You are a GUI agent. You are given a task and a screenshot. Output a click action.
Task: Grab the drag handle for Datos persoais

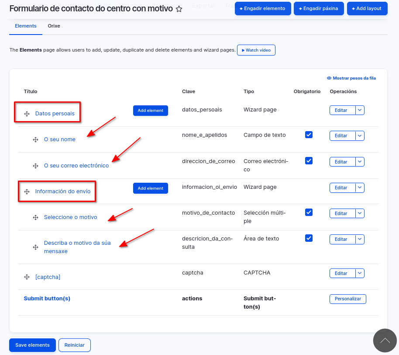(27, 114)
